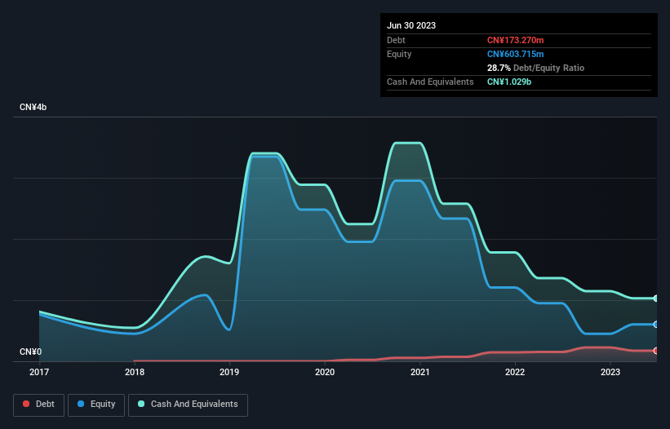The width and height of the screenshot is (670, 429).
Task: Click the Cash value CN¥1.029b
Action: point(509,82)
